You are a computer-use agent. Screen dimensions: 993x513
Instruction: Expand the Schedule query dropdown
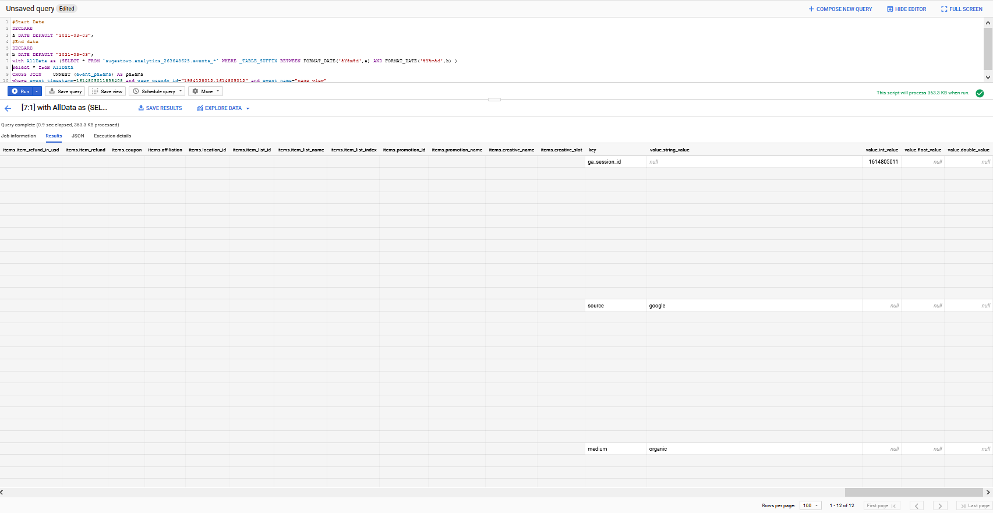tap(157, 91)
